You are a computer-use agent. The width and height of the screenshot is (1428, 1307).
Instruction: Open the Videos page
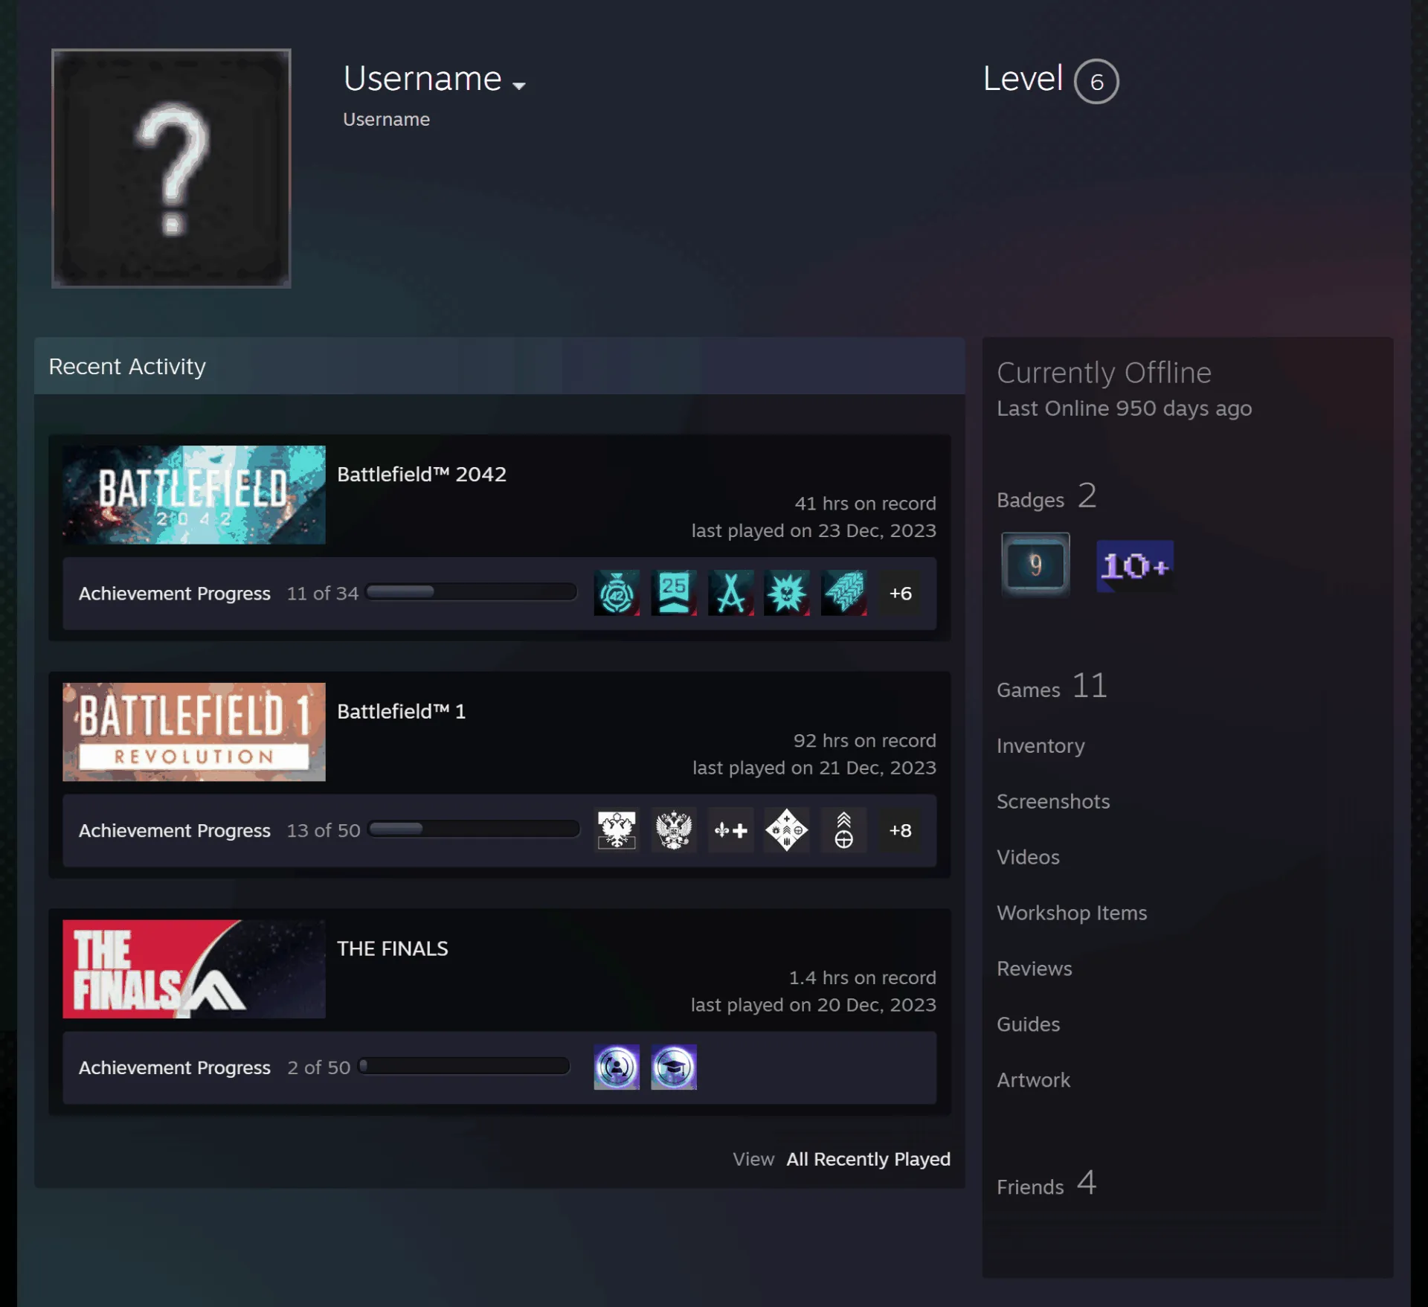click(1028, 857)
